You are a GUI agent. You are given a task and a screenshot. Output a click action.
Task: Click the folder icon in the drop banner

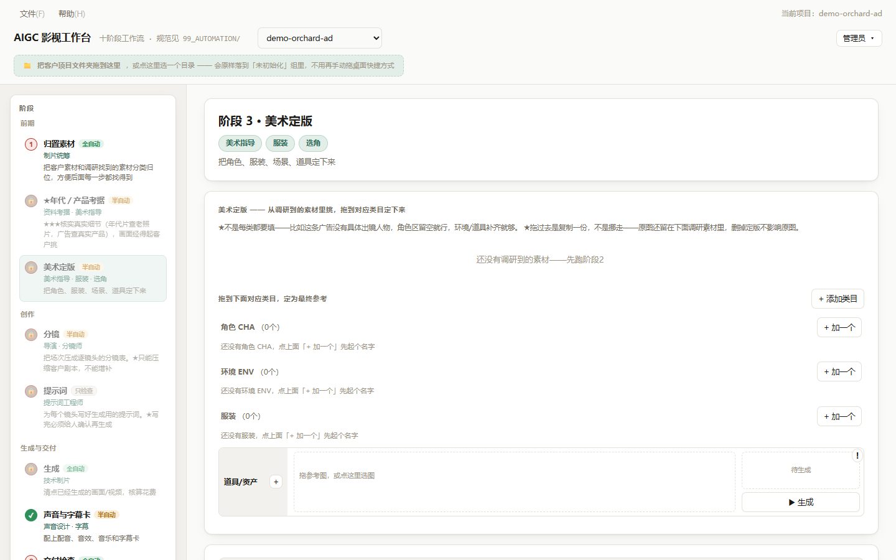tap(27, 65)
